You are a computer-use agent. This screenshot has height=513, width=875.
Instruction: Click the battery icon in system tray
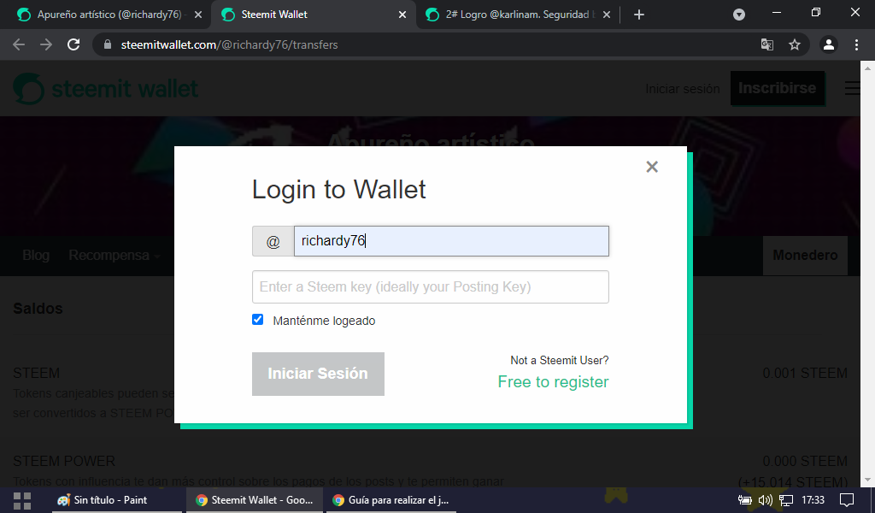point(744,500)
